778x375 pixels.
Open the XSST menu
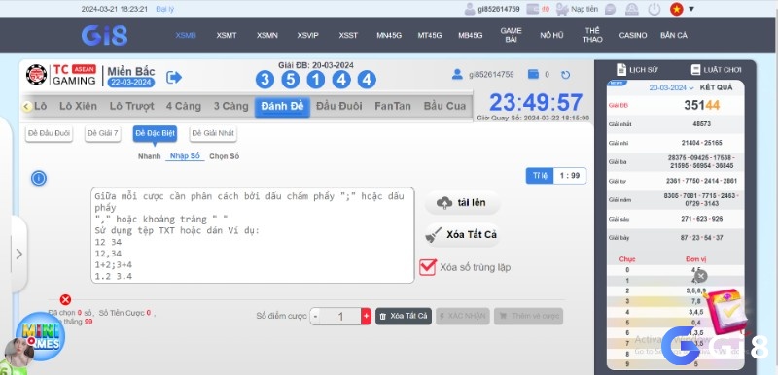click(348, 35)
